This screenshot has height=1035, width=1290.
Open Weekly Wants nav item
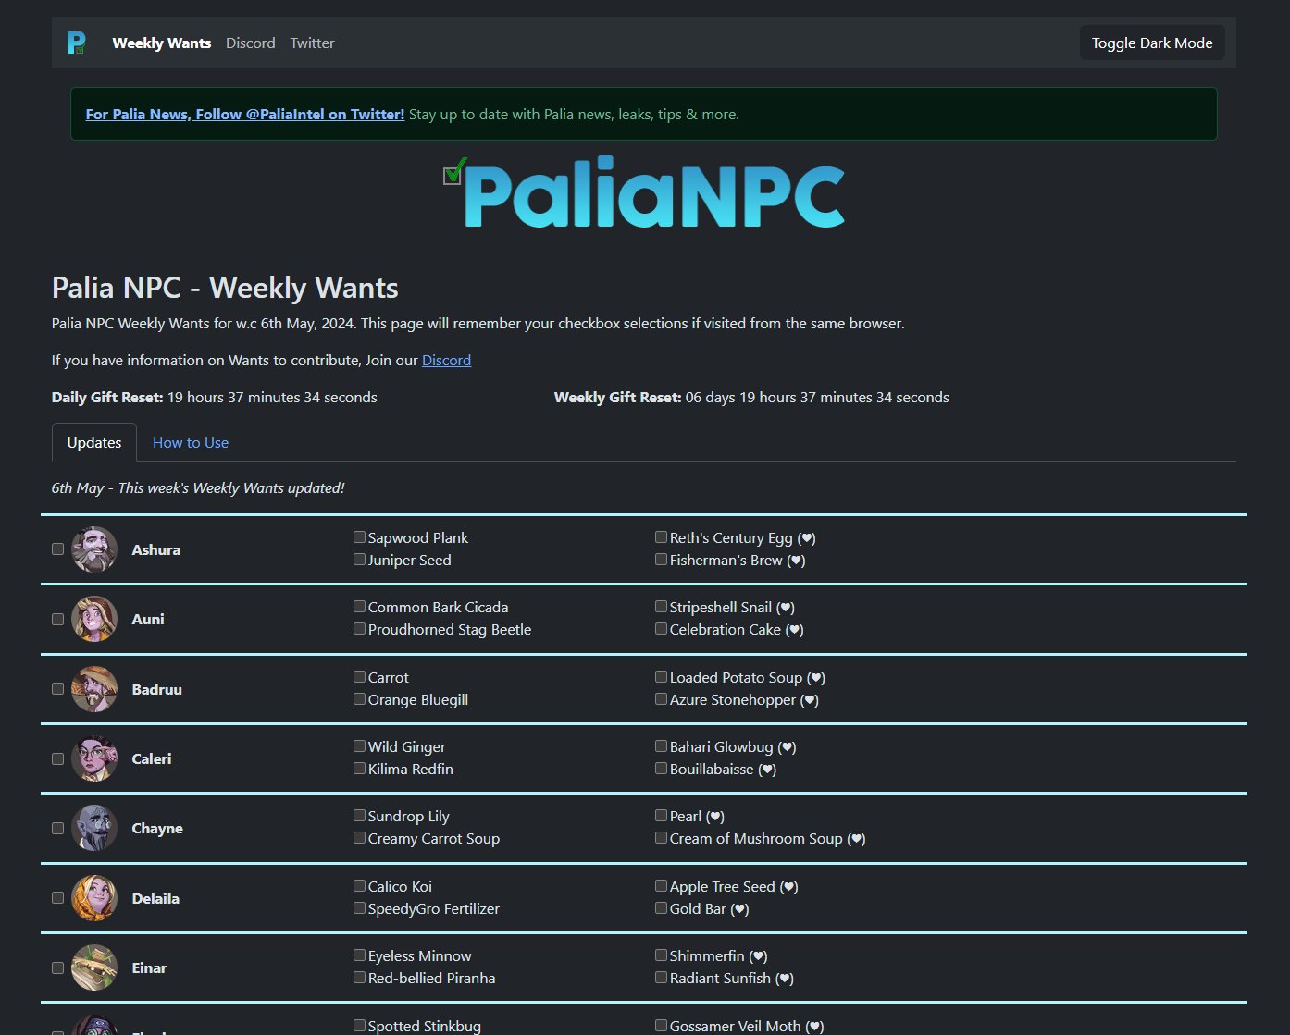coord(162,43)
